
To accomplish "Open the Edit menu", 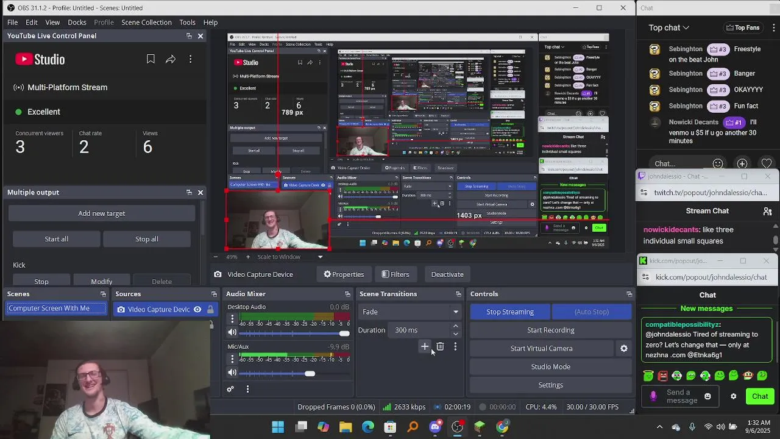I will coord(32,23).
